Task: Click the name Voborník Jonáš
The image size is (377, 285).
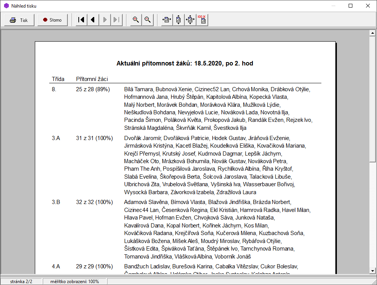Action: coord(232,257)
